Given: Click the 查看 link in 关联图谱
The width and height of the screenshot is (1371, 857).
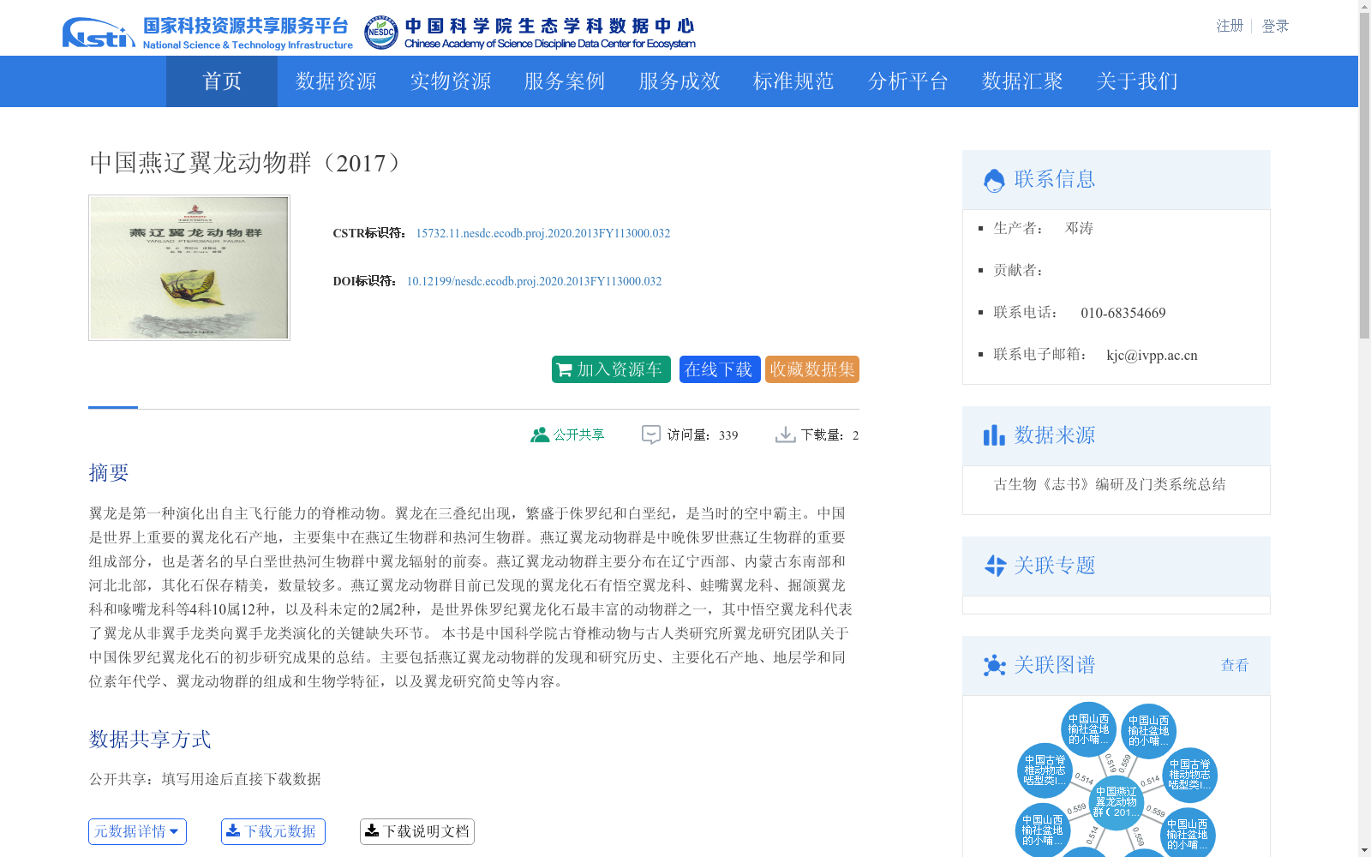Looking at the screenshot, I should [1235, 665].
